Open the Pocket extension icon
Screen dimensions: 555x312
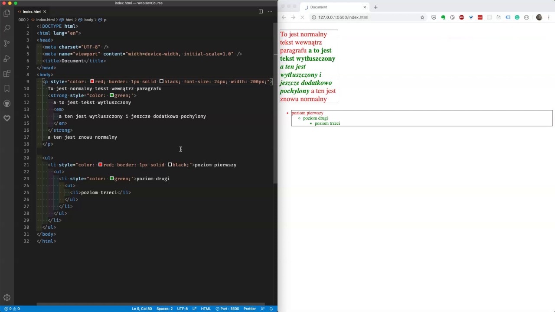[434, 17]
